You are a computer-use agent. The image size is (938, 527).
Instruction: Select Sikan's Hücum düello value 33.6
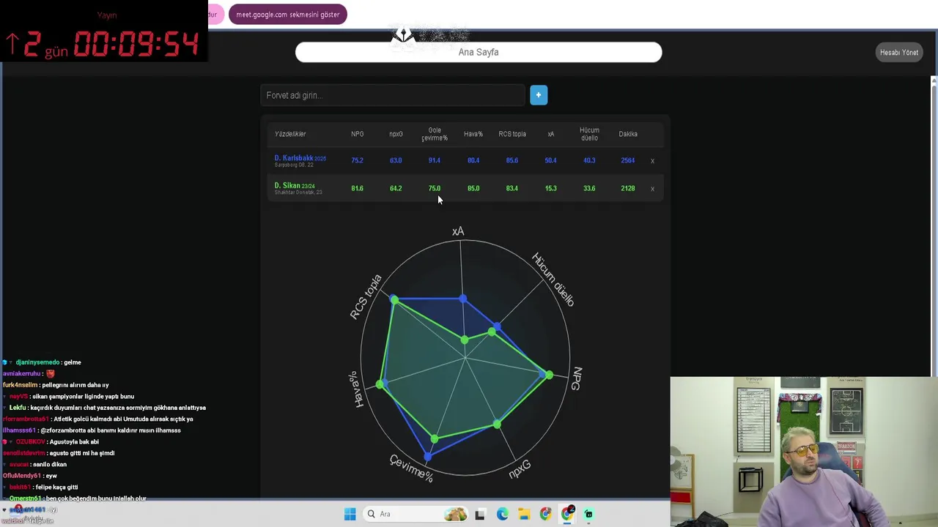coord(589,188)
